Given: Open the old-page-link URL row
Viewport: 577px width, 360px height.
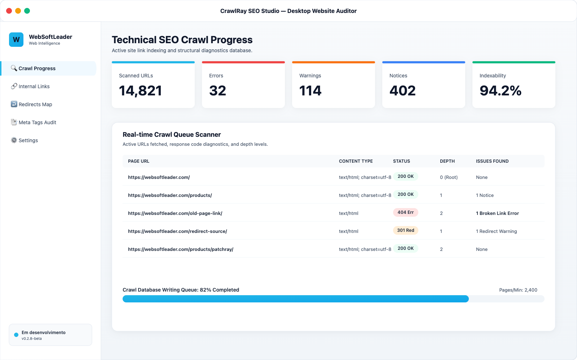Looking at the screenshot, I should tap(334, 213).
